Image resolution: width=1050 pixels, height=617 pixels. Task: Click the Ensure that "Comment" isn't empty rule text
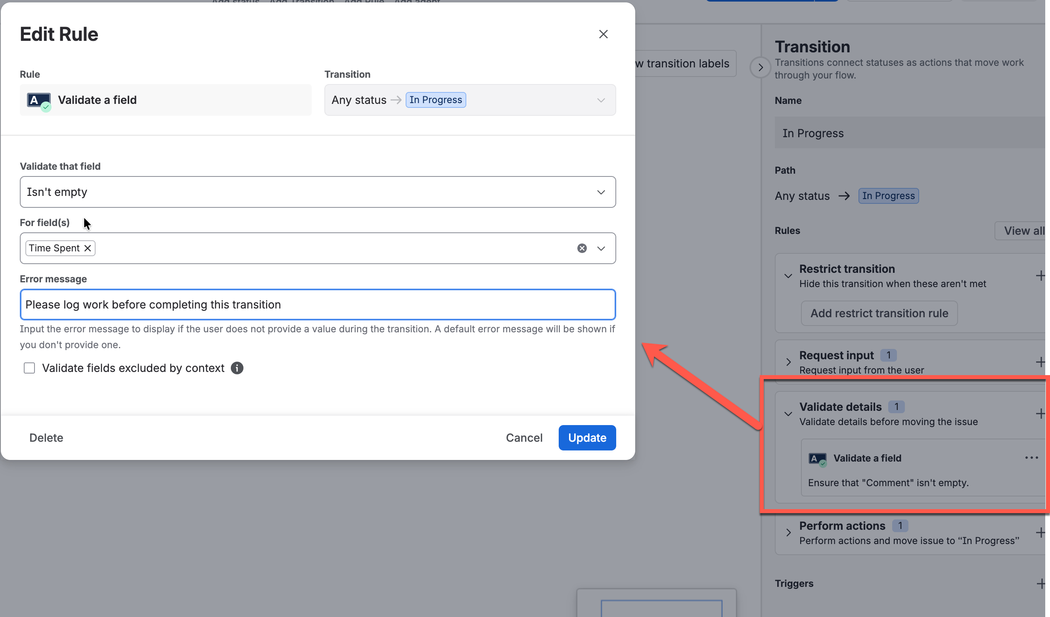888,483
